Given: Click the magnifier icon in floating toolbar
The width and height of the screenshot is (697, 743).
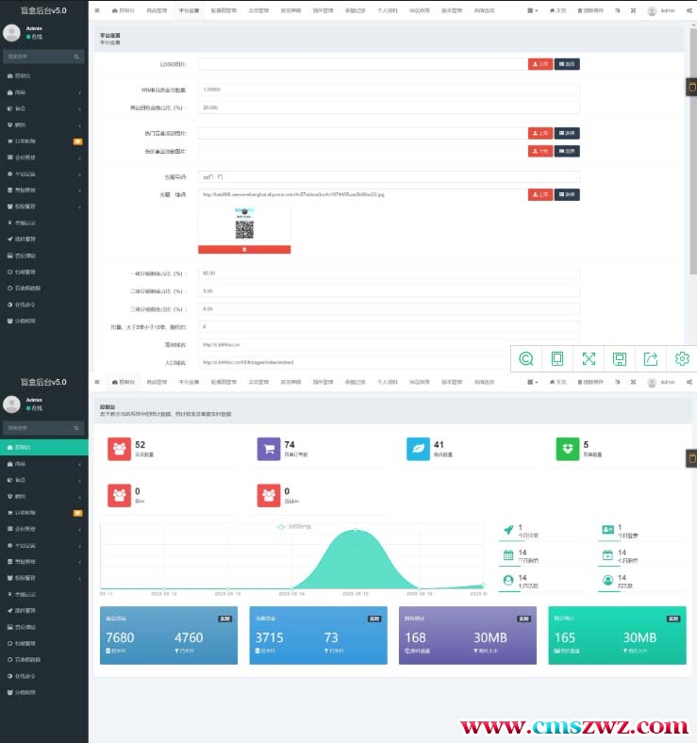Looking at the screenshot, I should (x=526, y=358).
